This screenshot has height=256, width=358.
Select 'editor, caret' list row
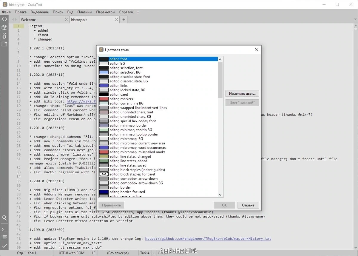click(158, 94)
